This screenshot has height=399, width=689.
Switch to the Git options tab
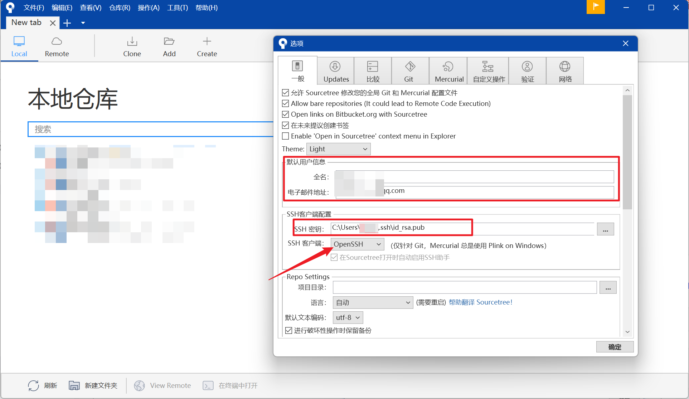tap(409, 71)
